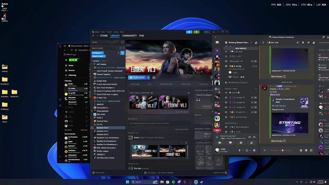
Task: Deafen headphones in Discord user panel
Action: point(247,150)
